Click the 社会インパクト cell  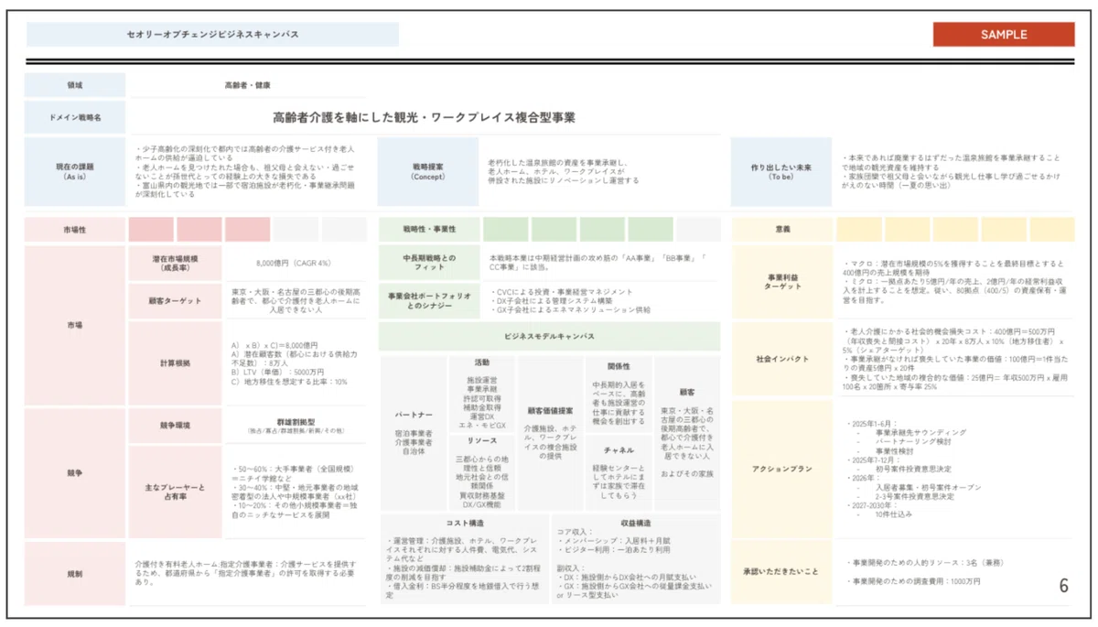coord(781,359)
